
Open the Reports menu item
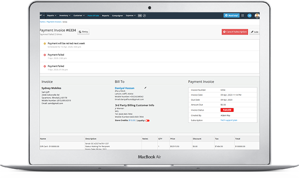105,16
